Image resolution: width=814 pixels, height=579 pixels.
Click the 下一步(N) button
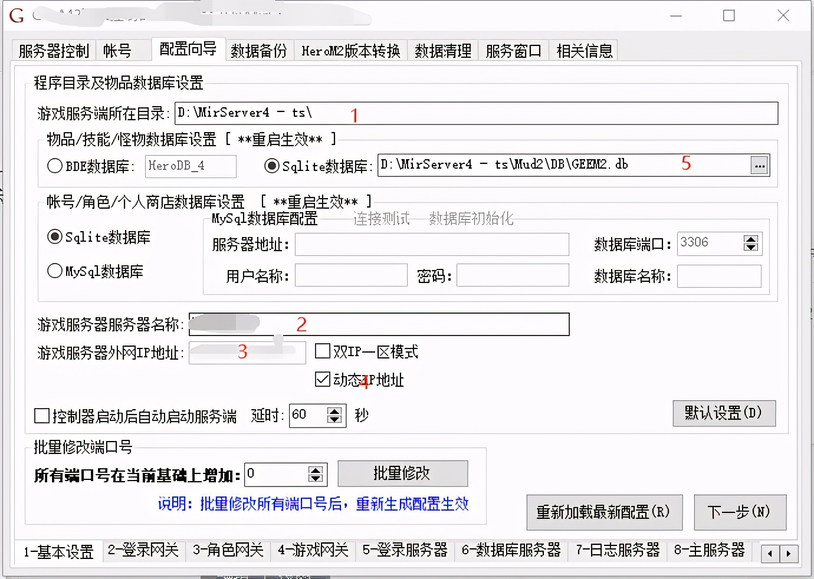point(740,512)
